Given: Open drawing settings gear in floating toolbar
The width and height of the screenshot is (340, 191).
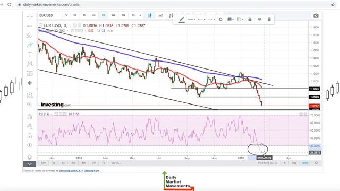Looking at the screenshot, I should coord(220,19).
